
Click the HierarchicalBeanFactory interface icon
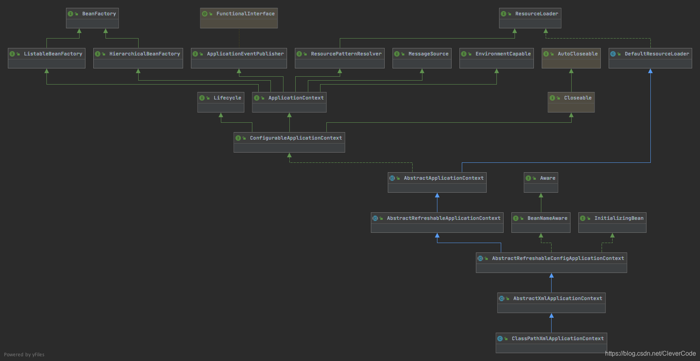coord(98,54)
